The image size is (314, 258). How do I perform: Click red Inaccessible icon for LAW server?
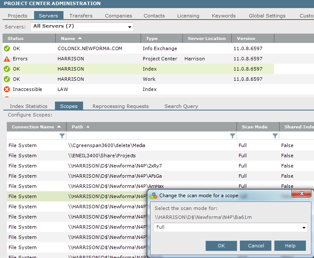pos(7,89)
